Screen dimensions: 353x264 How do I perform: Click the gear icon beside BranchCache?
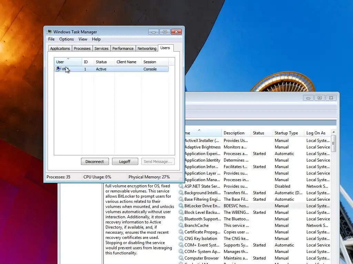pos(181,225)
